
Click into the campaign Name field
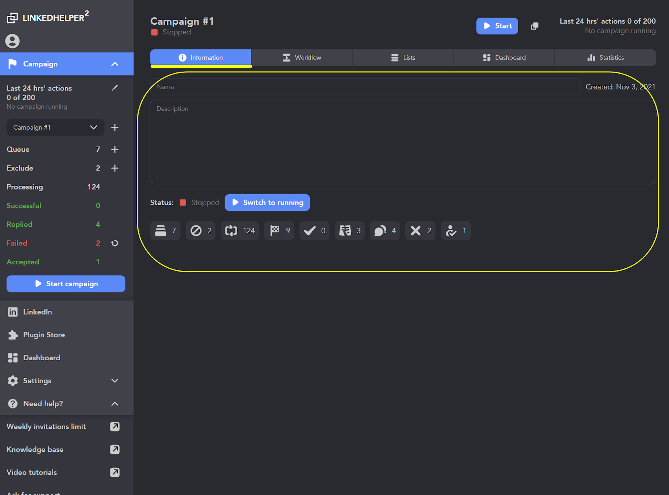click(x=365, y=87)
